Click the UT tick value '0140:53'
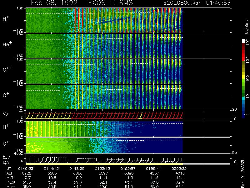Viewport: 250px width, 188px height. click(x=26, y=169)
